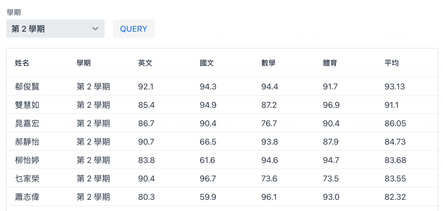The image size is (443, 211).
Task: Select the row for 郝靜怡
Action: tap(222, 142)
